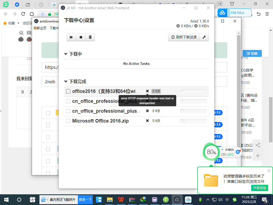
Task: Click the browser history clock icon
Action: click(41, 5)
